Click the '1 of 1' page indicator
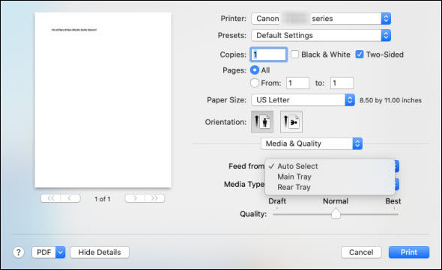442x270 pixels. [103, 199]
